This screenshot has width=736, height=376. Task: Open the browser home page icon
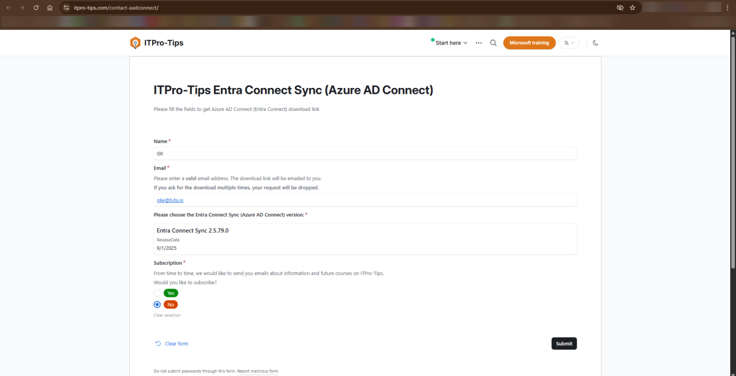pos(50,8)
